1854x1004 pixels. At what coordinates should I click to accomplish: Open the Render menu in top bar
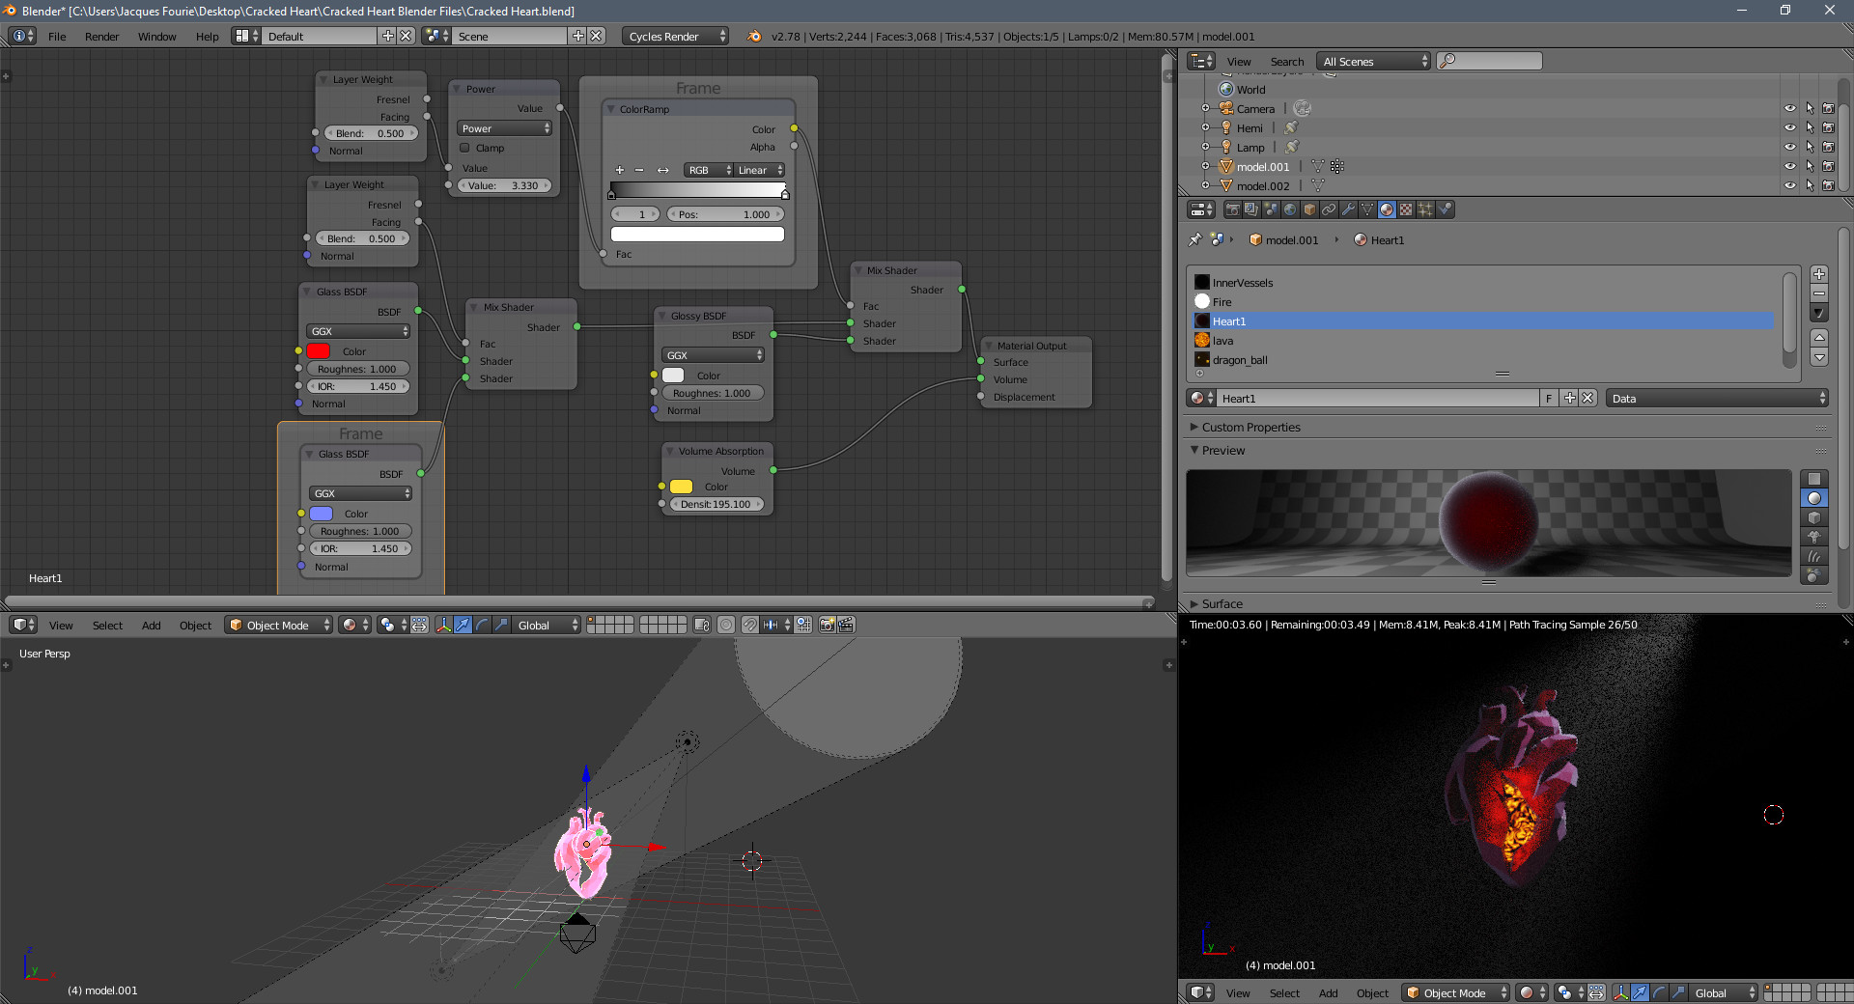tap(101, 37)
